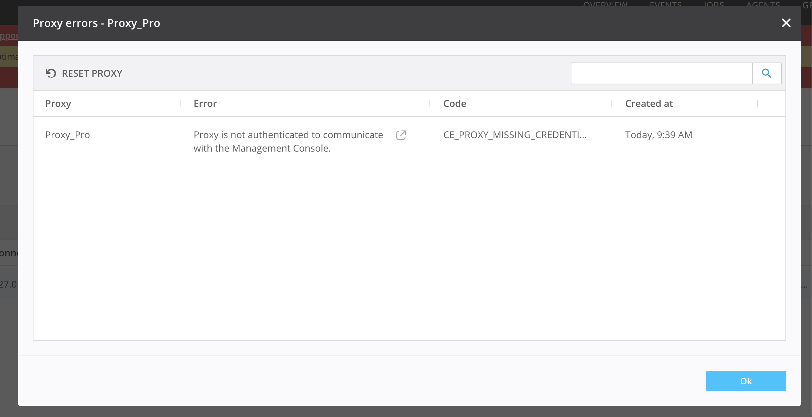
Task: Click the magnifier search icon
Action: (767, 73)
